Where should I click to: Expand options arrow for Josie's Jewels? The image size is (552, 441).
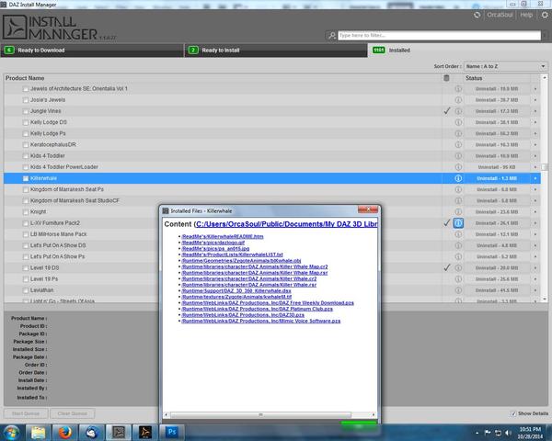click(535, 100)
